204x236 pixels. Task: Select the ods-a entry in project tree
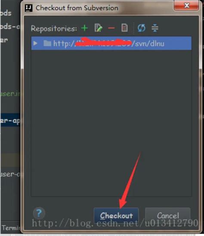point(10,27)
